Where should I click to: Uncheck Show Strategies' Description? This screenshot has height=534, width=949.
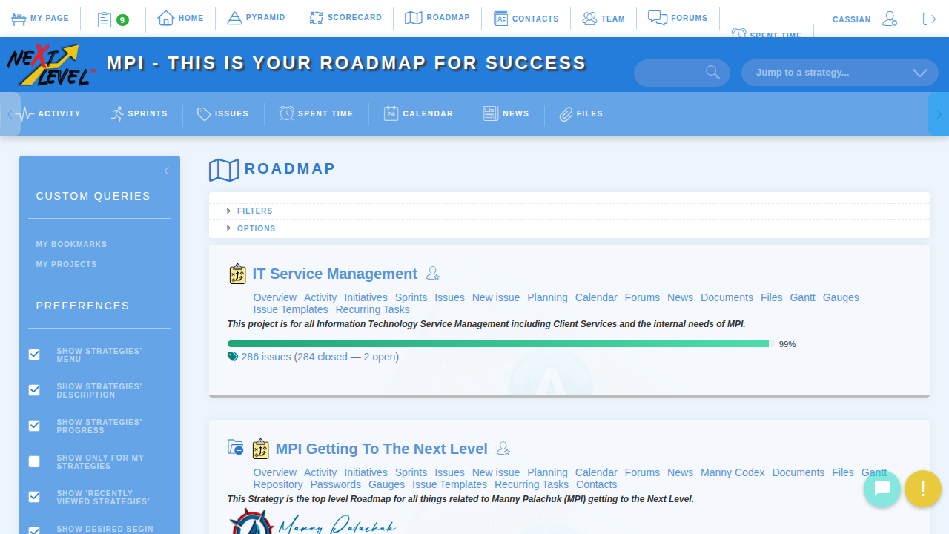[34, 390]
